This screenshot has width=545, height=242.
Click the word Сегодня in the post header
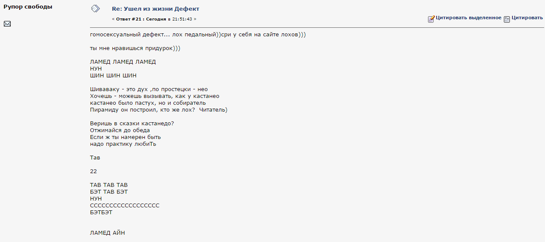155,19
